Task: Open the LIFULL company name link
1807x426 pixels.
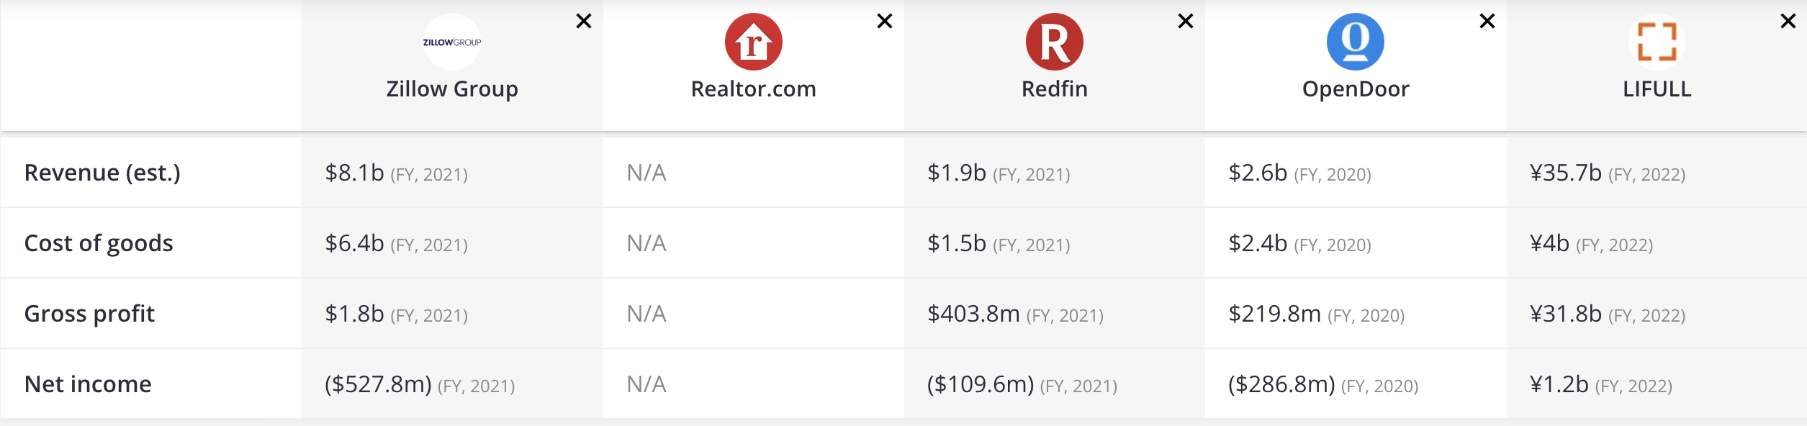Action: point(1657,89)
